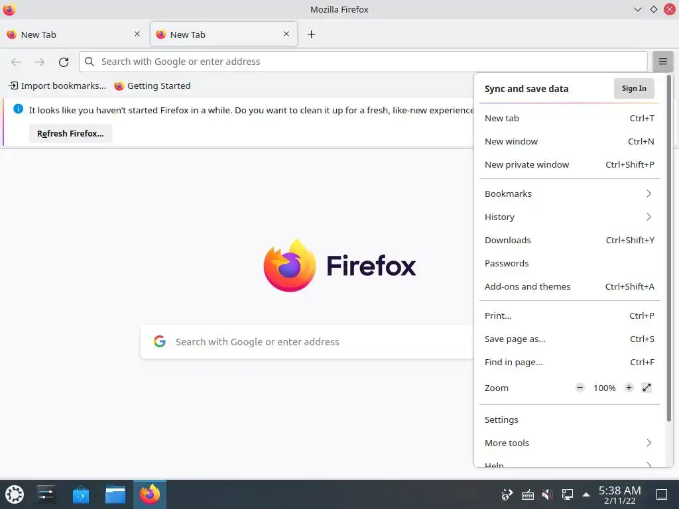Click the Google logo in page search box
Screen dimensions: 679x509
point(160,341)
